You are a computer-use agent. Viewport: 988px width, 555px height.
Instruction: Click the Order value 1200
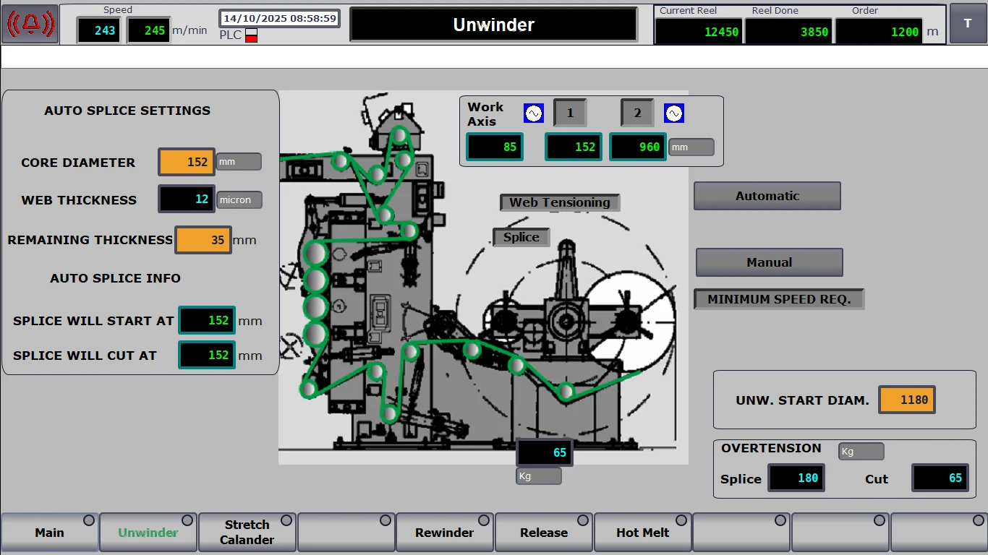(879, 31)
